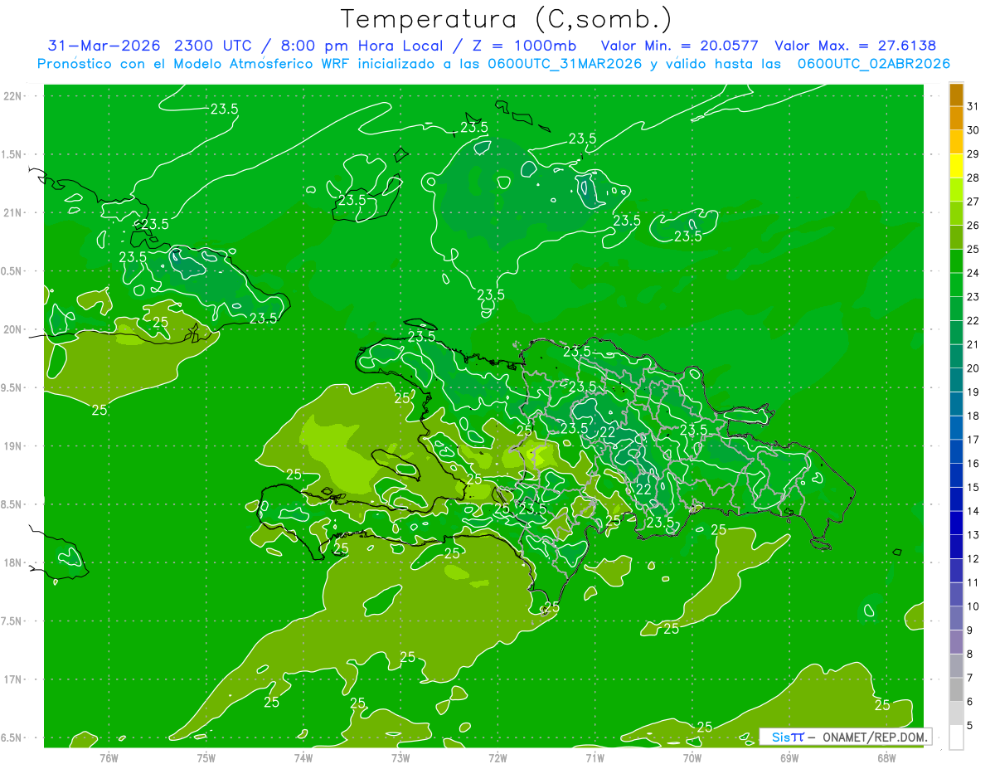This screenshot has width=995, height=769.
Task: Click the 68W longitude axis label
Action: 886,757
